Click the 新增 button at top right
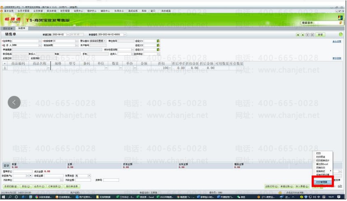This screenshot has height=201, width=347. (320, 35)
